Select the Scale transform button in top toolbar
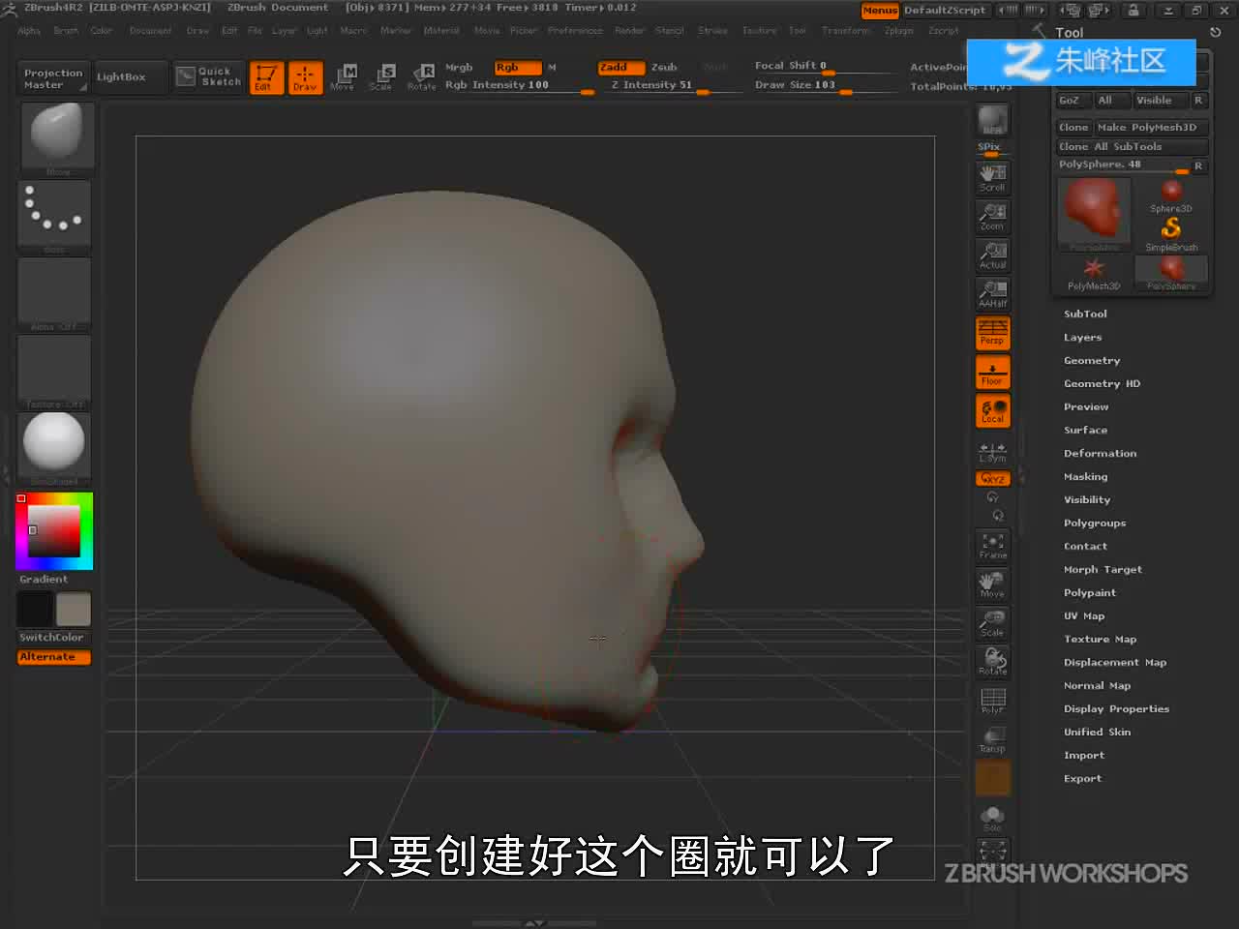This screenshot has height=929, width=1239. click(381, 76)
